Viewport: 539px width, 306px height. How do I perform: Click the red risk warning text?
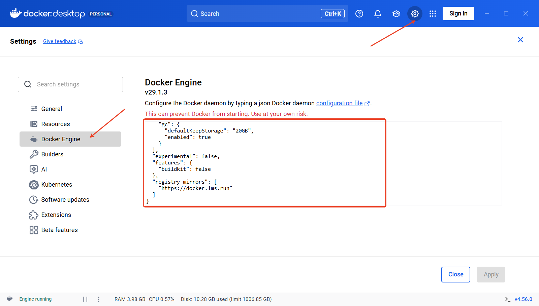pos(226,114)
